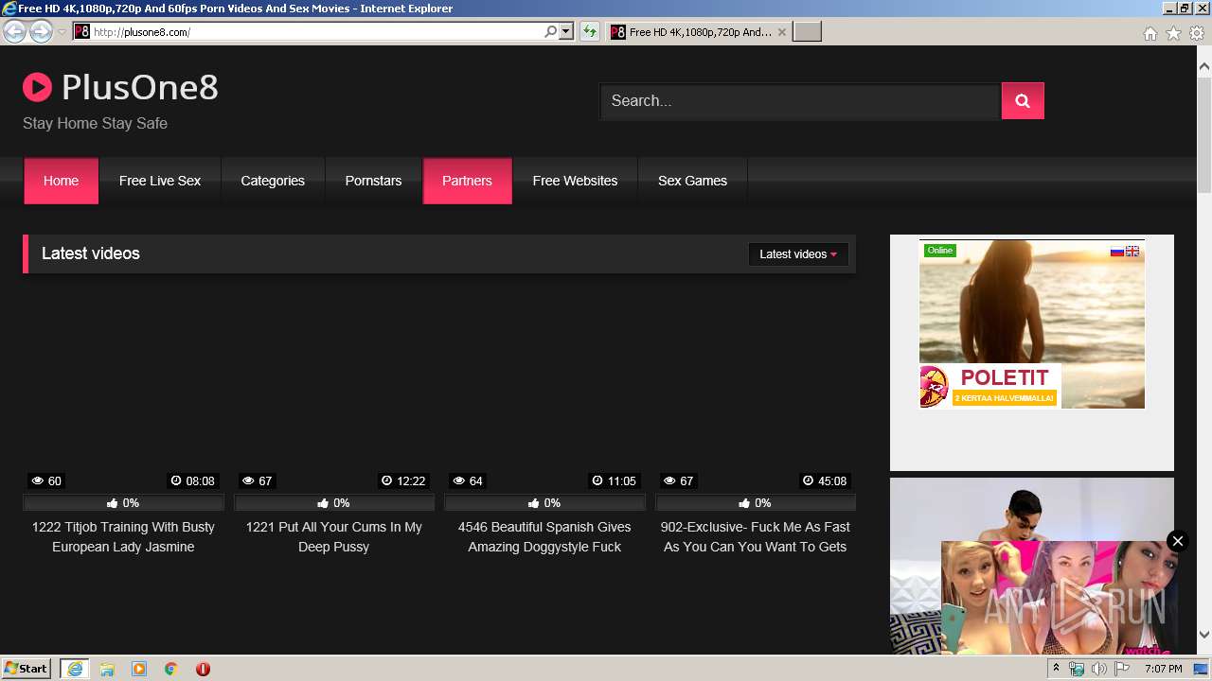
Task: Open the video title starting with 4546
Action: point(544,537)
